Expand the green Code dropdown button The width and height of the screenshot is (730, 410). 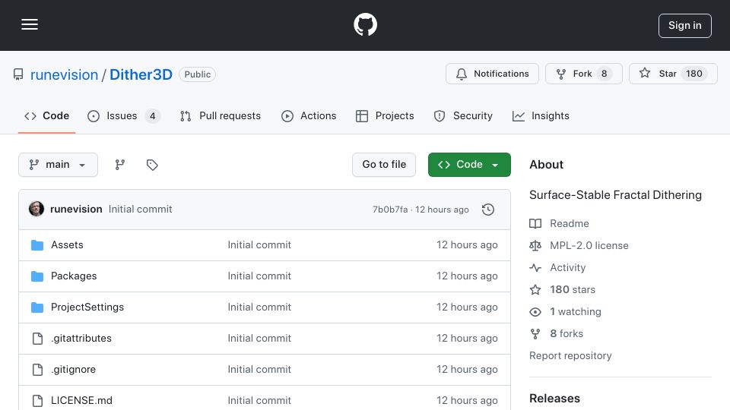pos(469,165)
